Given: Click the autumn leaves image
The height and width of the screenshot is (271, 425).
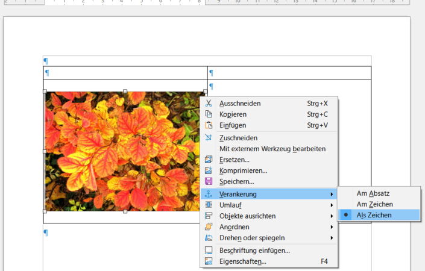Looking at the screenshot, I should pyautogui.click(x=122, y=151).
